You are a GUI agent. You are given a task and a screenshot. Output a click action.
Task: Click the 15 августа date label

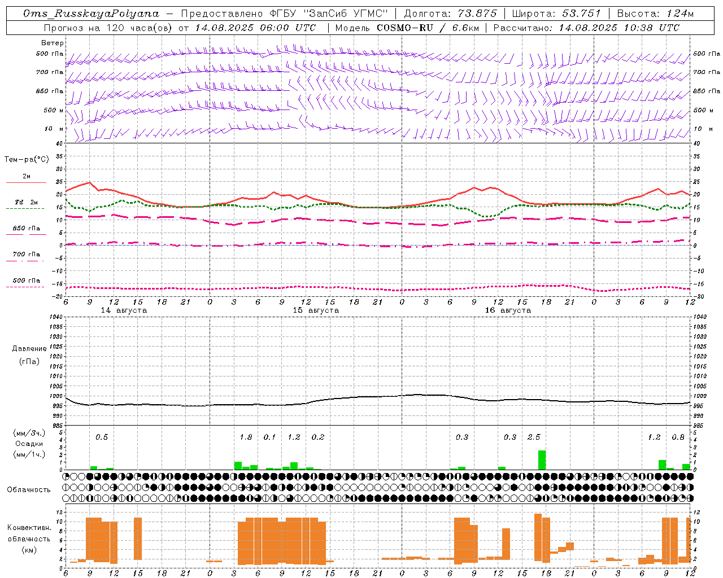[x=316, y=310]
